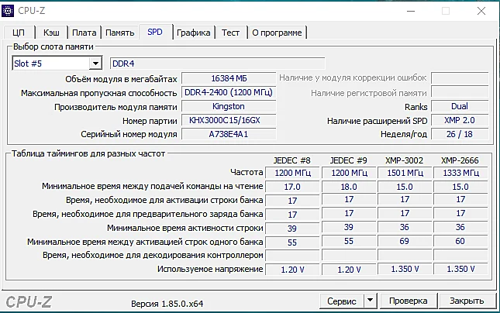500x313 pixels.
Task: Click the serial number A738E4A1 field
Action: (229, 134)
